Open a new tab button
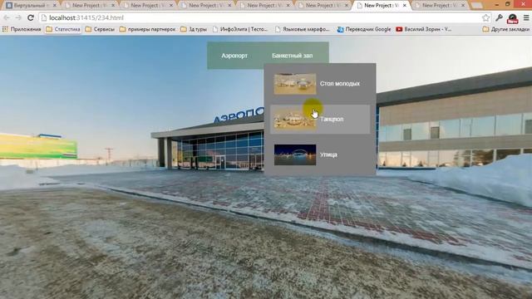The width and height of the screenshot is (532, 299). click(x=476, y=6)
